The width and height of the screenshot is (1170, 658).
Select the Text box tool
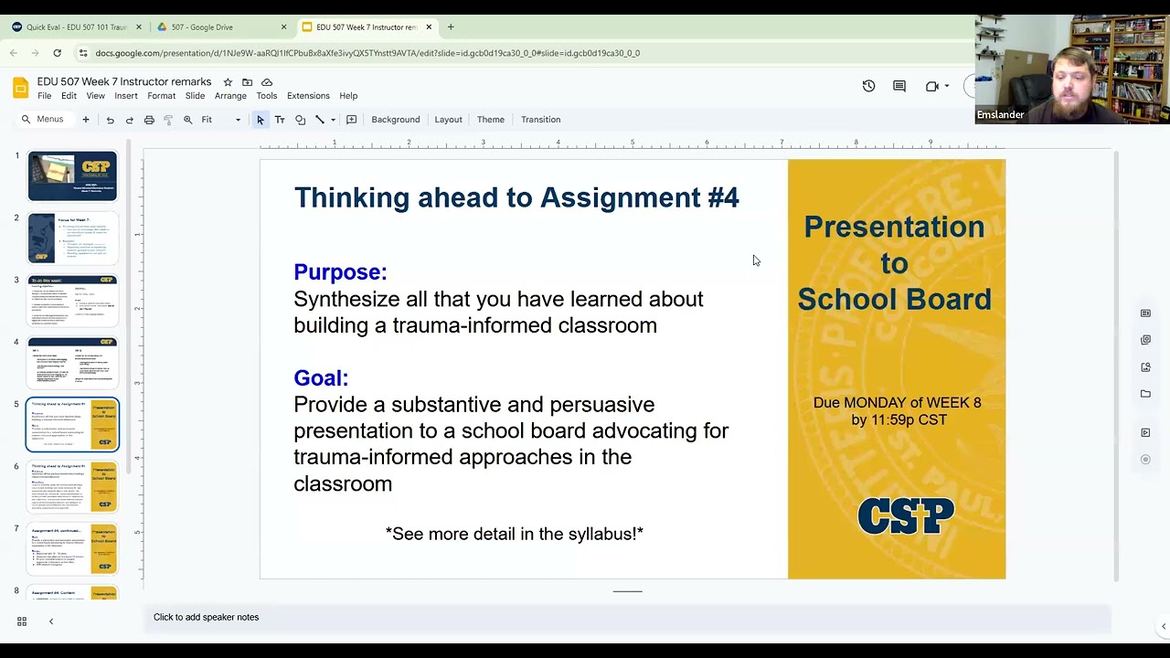pos(280,120)
